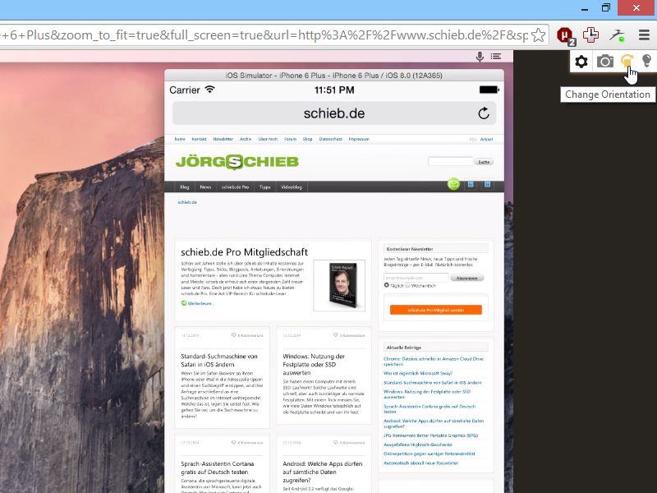Click the red cross clock extension icon

(590, 35)
